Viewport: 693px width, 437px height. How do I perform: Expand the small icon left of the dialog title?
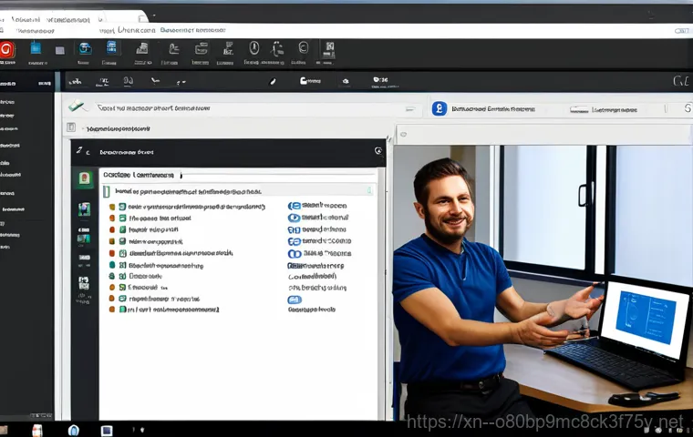[x=81, y=151]
